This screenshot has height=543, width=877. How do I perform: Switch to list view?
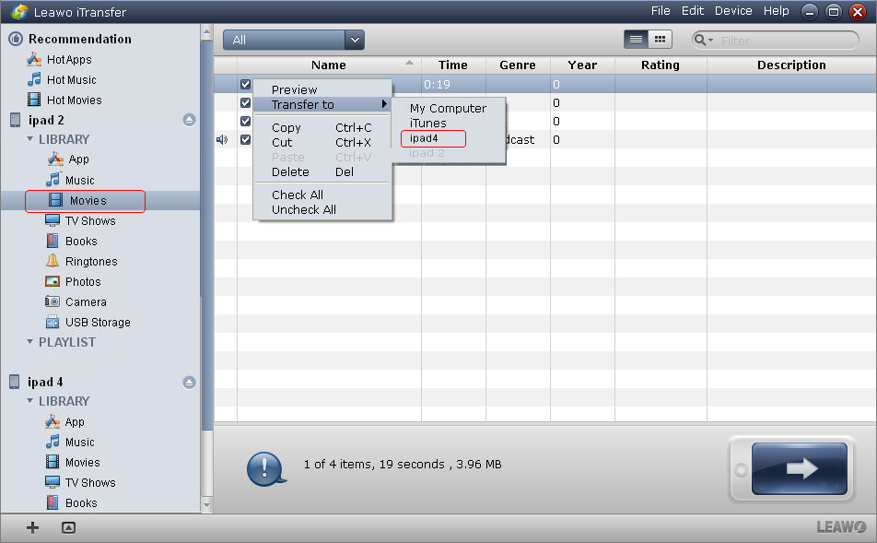point(636,40)
